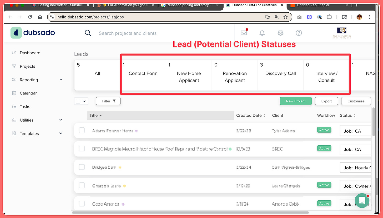Switch to the For Automation browser tab
The height and width of the screenshot is (218, 383).
[x=125, y=5]
